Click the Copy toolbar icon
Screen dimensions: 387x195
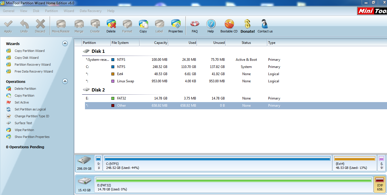click(143, 24)
